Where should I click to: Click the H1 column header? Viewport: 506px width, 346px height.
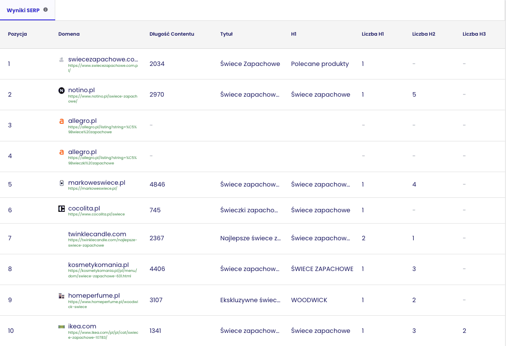point(294,34)
